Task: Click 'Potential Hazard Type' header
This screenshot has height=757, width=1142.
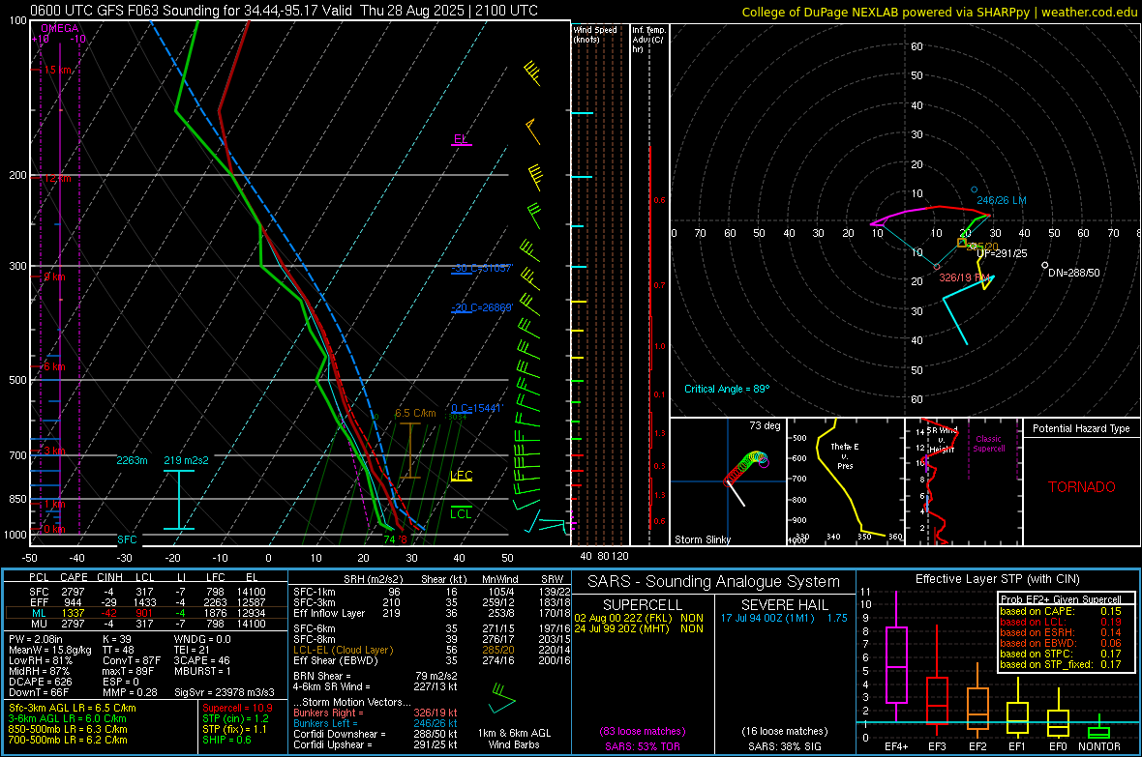Action: (1081, 428)
